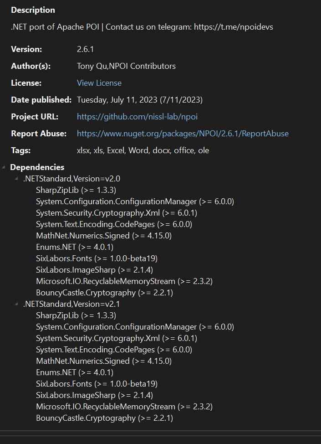The height and width of the screenshot is (444, 321).
Task: Collapse the .NETStandard,Version=v2.0 group
Action: 16,178
